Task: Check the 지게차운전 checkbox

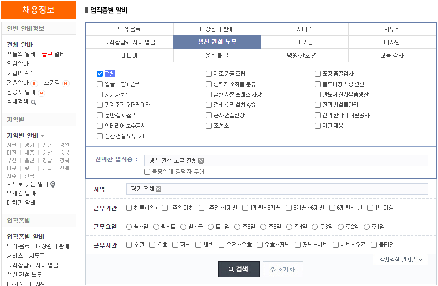Action: click(100, 94)
